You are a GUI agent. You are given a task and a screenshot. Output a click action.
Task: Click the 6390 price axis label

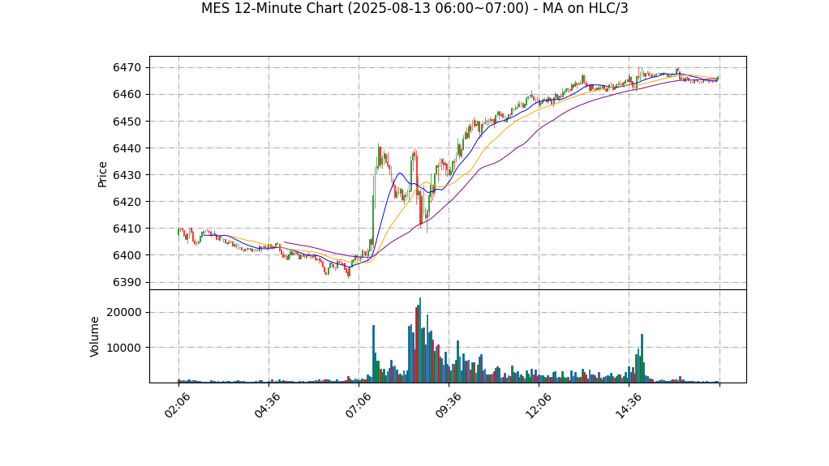click(127, 282)
